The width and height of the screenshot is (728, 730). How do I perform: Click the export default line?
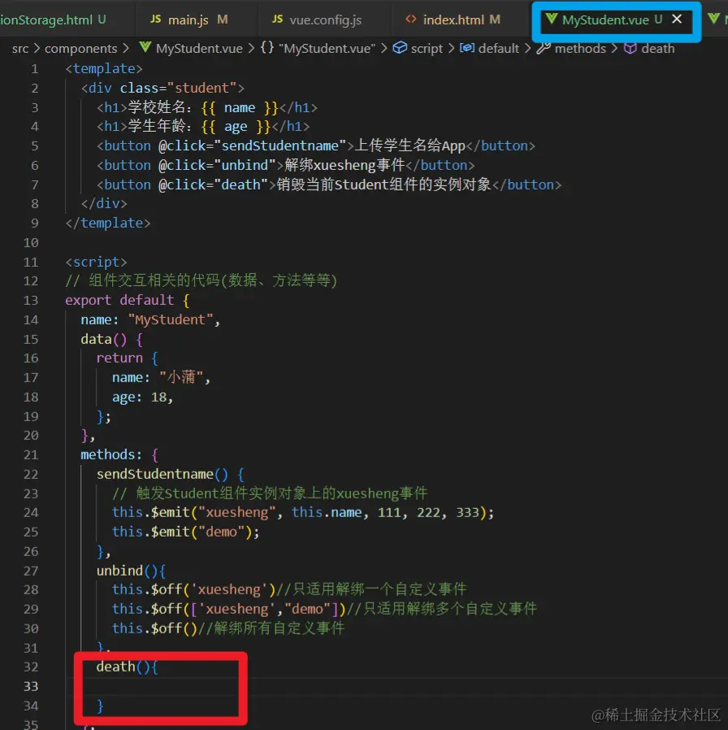(128, 300)
